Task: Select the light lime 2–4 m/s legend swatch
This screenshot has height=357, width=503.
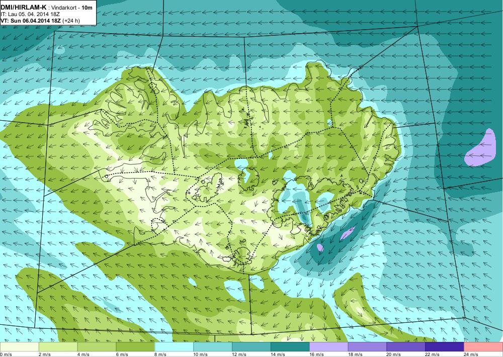Action: [58, 347]
